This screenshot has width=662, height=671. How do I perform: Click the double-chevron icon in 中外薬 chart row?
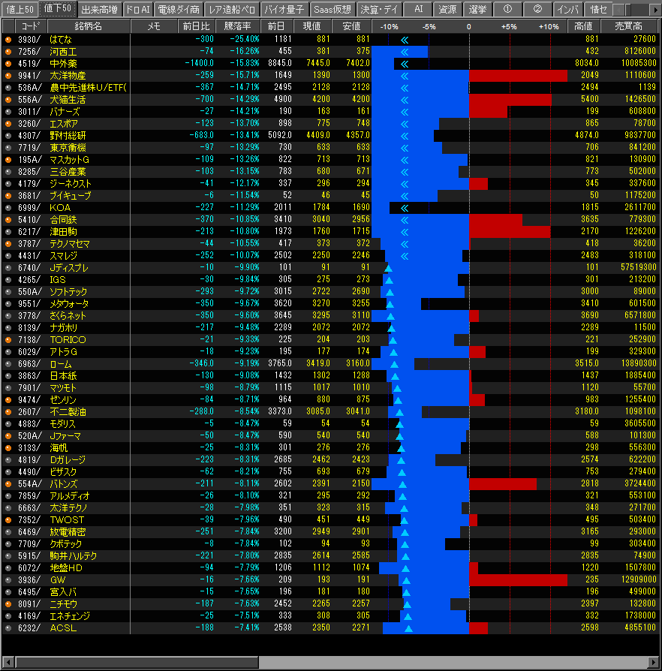[404, 63]
